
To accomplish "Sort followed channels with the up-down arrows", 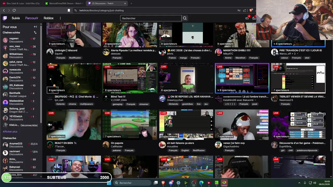I will pyautogui.click(x=35, y=32).
